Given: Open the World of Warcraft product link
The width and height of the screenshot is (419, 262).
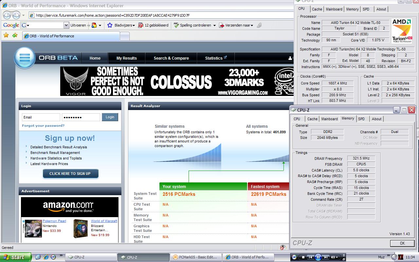Looking at the screenshot, I should tap(104, 221).
